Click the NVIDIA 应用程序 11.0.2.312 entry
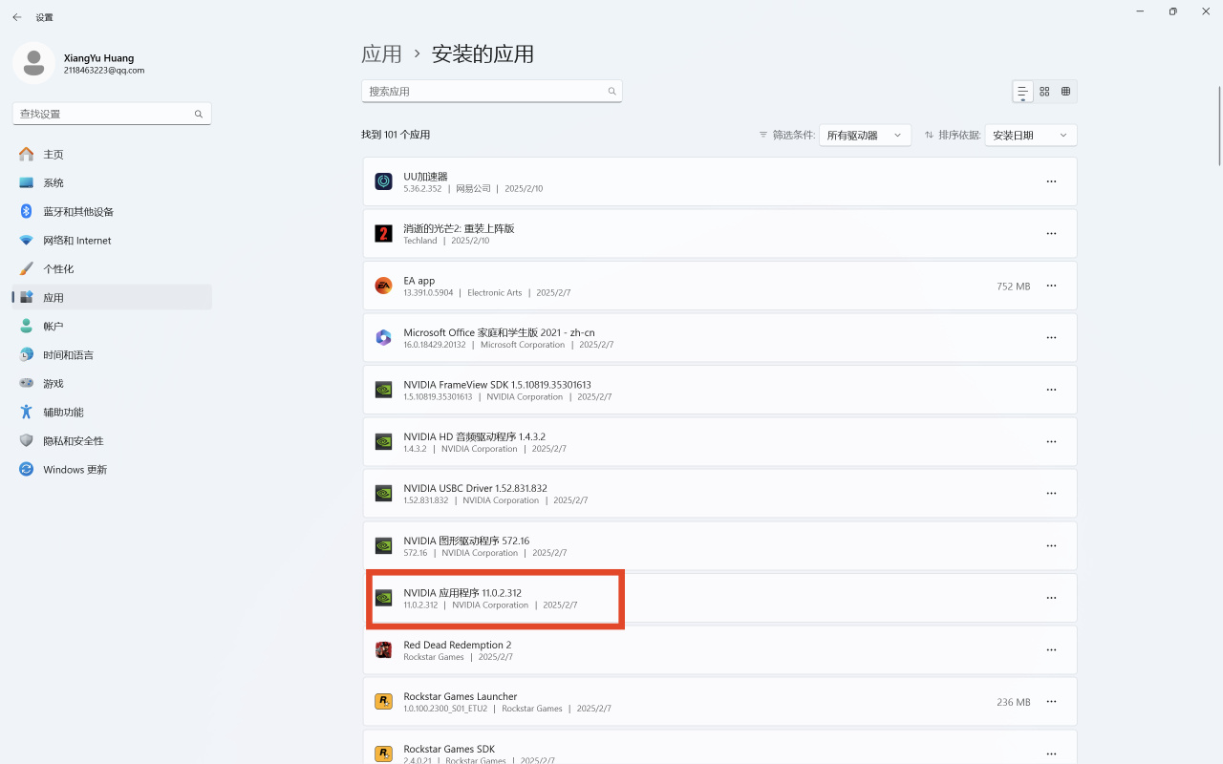 [x=720, y=598]
